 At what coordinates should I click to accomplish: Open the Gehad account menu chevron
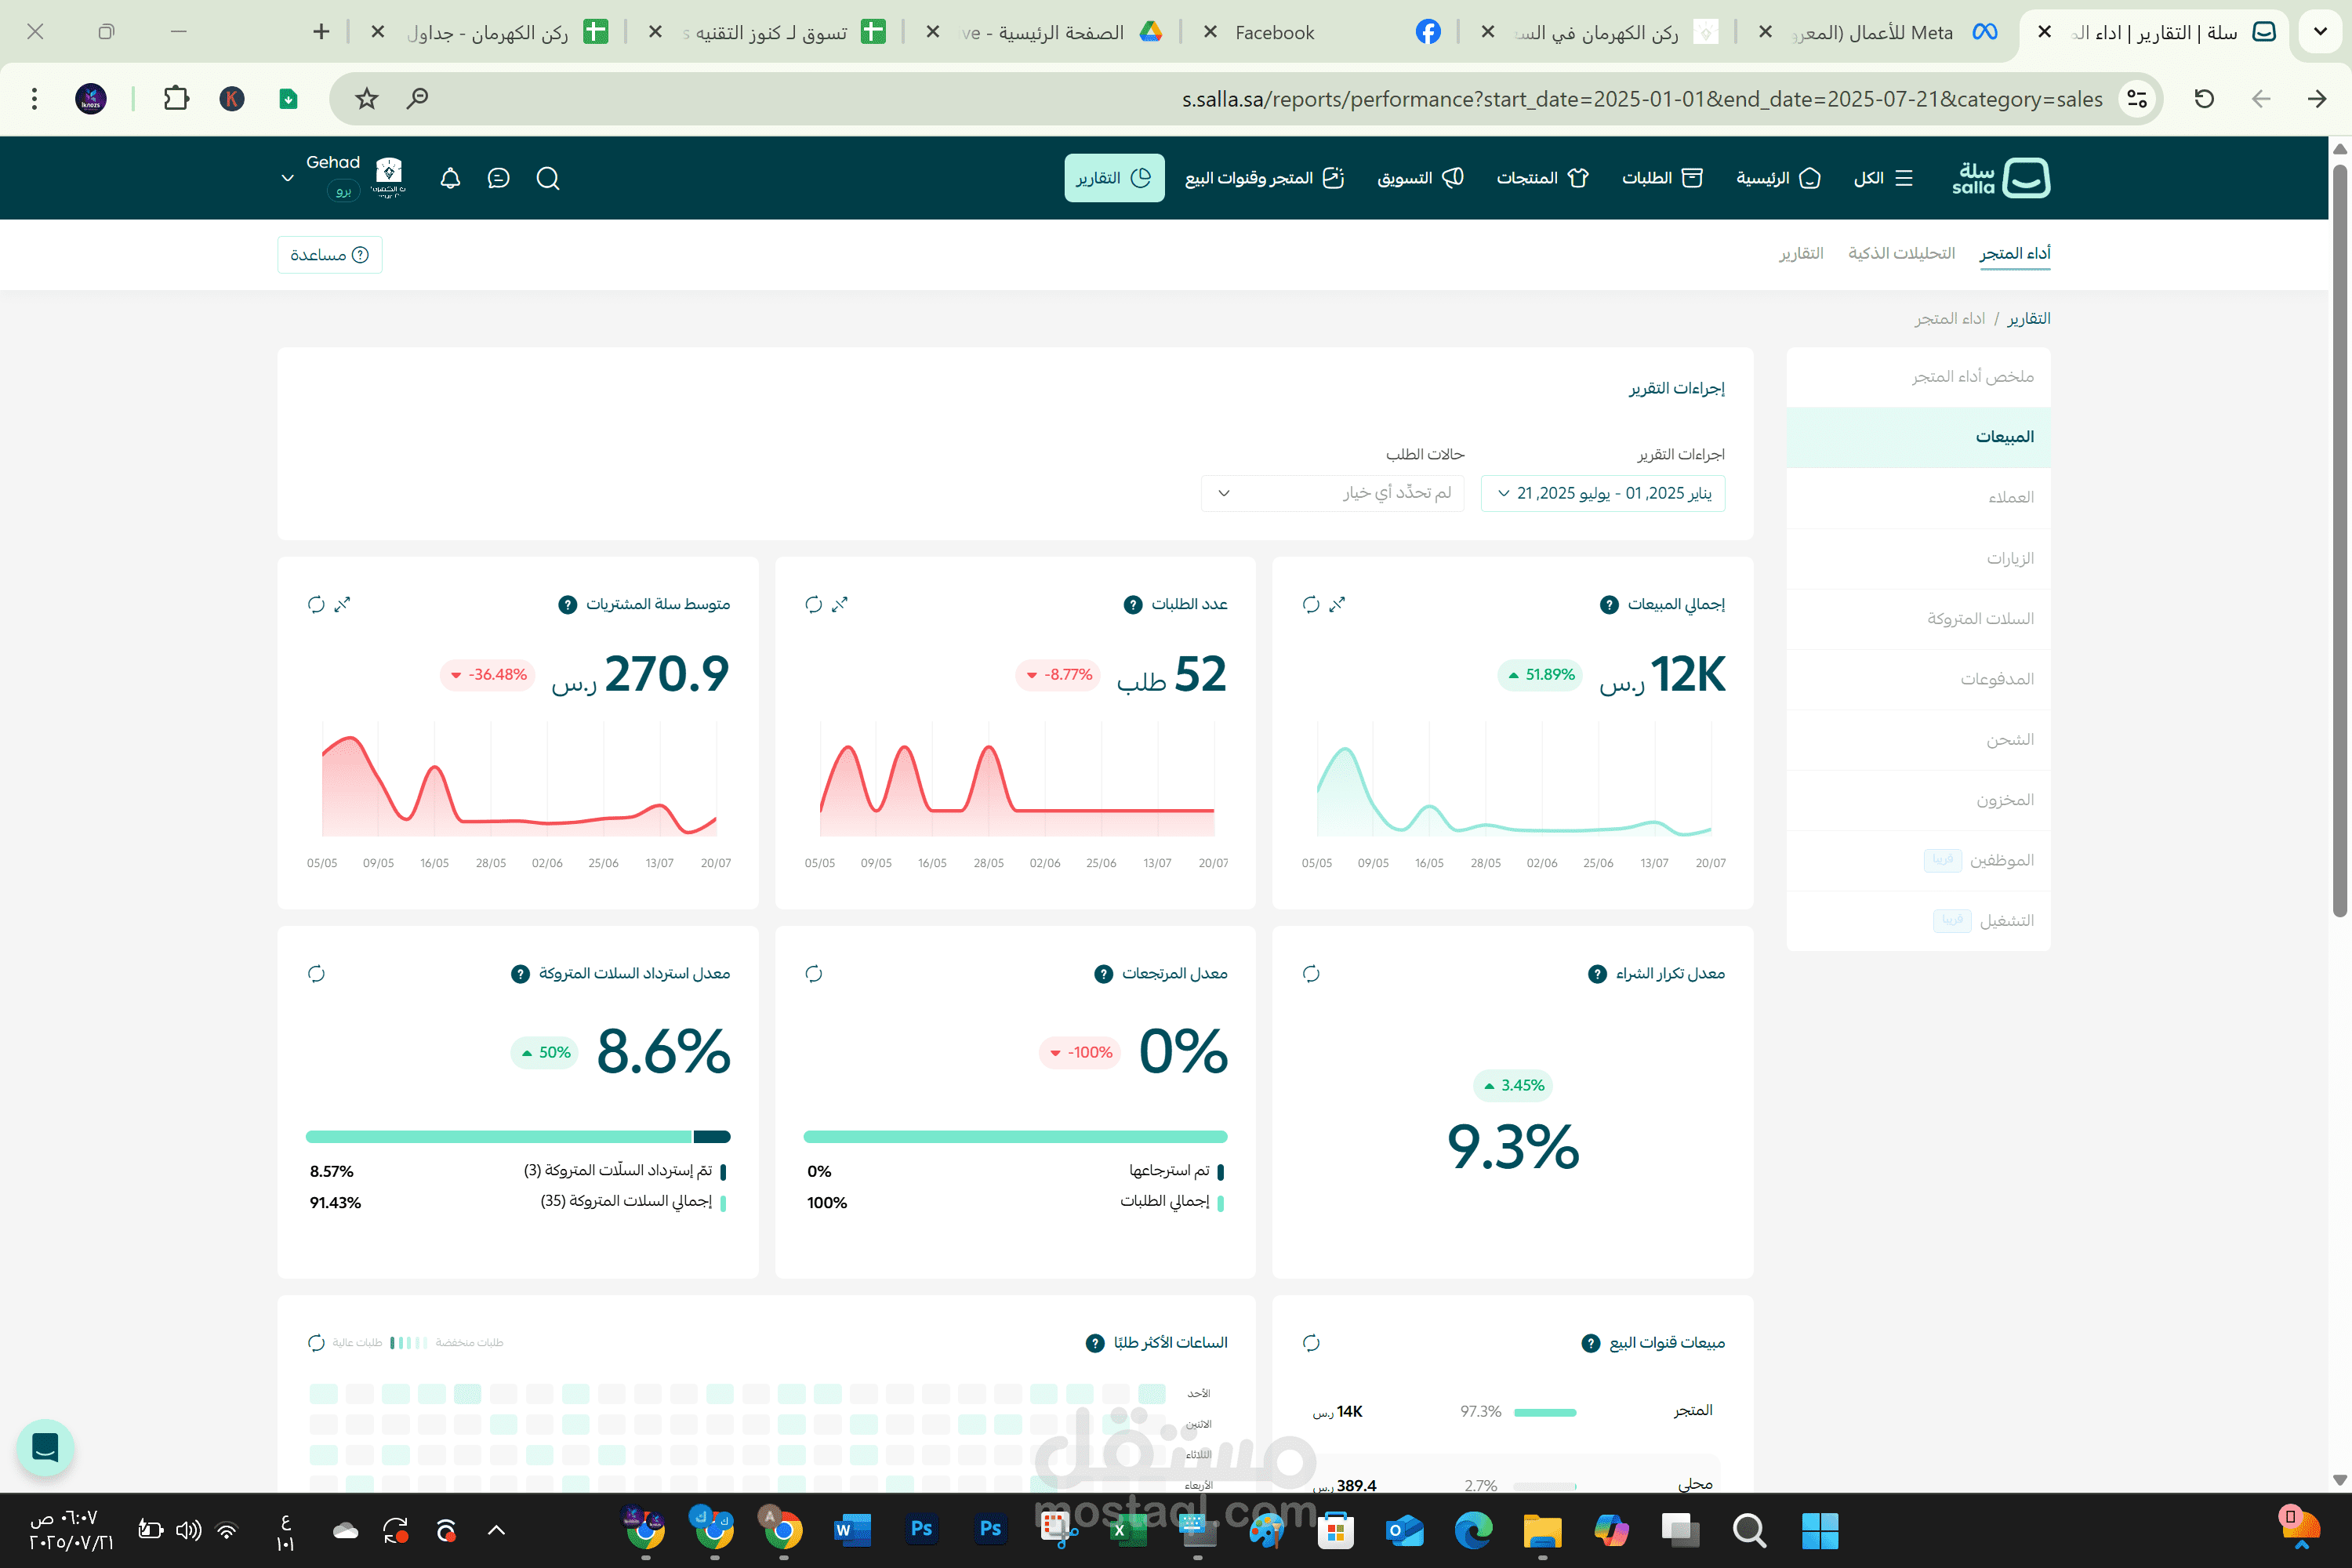[x=287, y=178]
